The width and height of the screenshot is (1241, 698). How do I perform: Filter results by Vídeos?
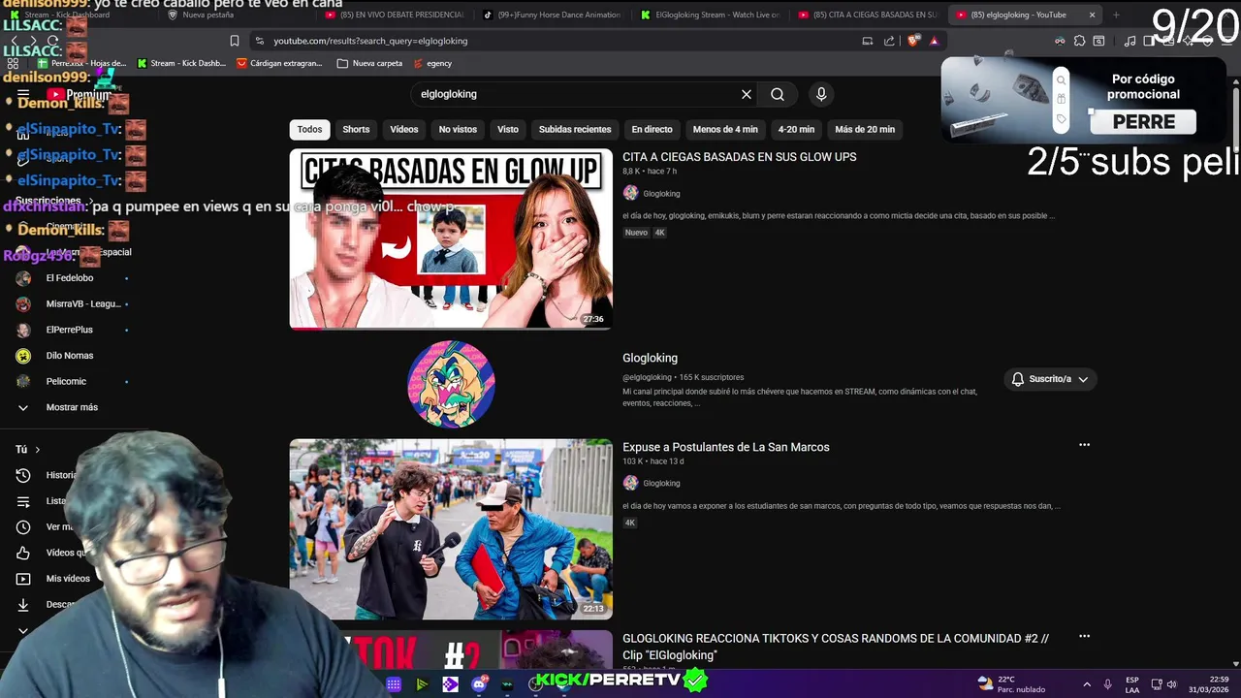pyautogui.click(x=404, y=129)
